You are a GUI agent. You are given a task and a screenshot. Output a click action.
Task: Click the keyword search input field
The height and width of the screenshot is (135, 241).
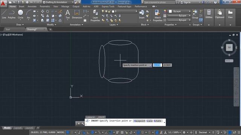159,2
